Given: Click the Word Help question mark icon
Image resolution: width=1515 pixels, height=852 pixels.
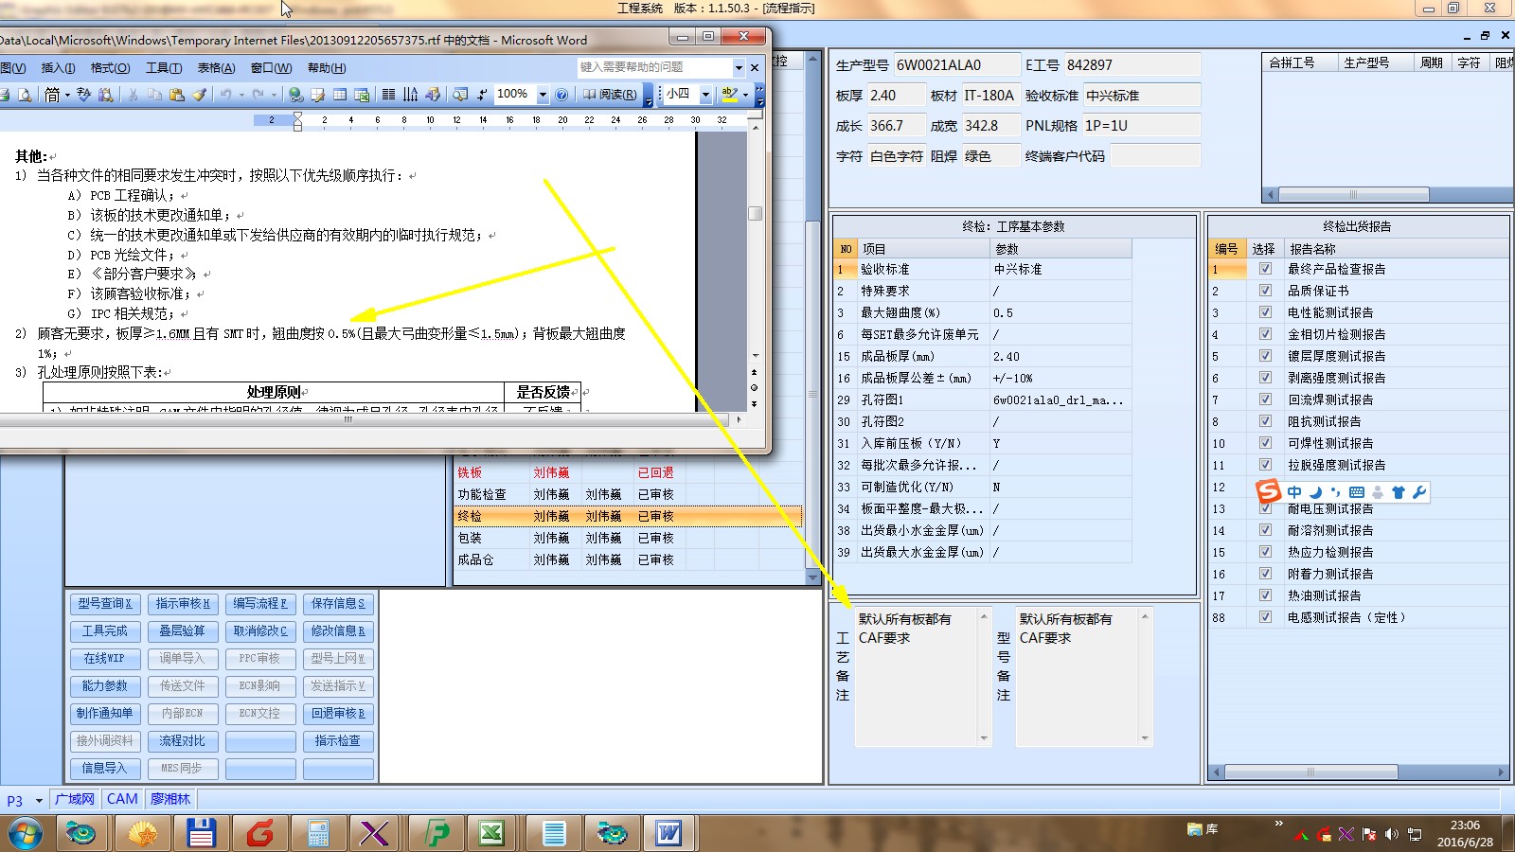Looking at the screenshot, I should (x=561, y=95).
